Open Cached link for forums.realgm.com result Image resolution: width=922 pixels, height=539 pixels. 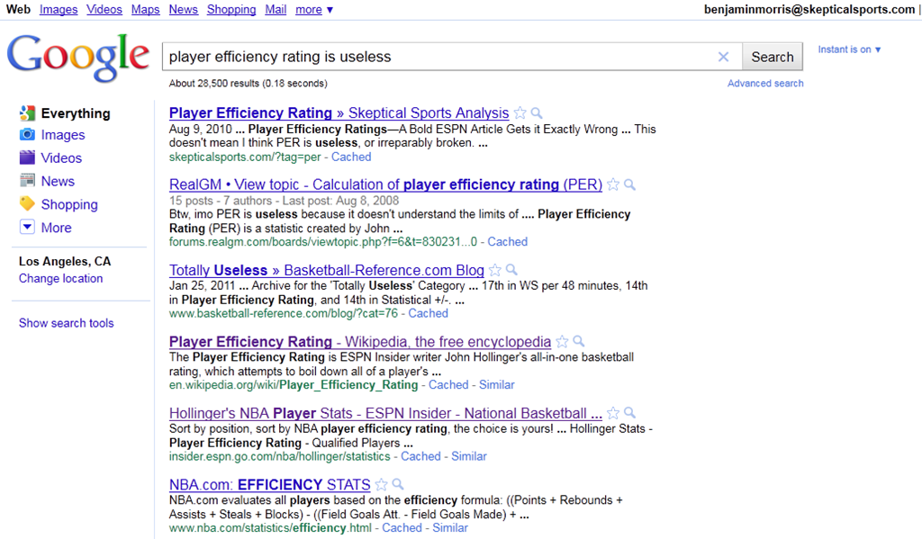(x=508, y=241)
